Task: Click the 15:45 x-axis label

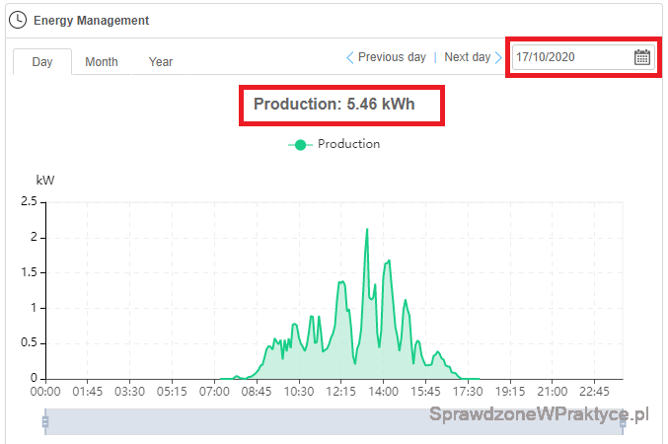Action: point(425,391)
